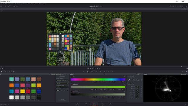188x106 pixels.
Task: Toggle the Hue qualifier red enable dot
Action: (x=72, y=77)
